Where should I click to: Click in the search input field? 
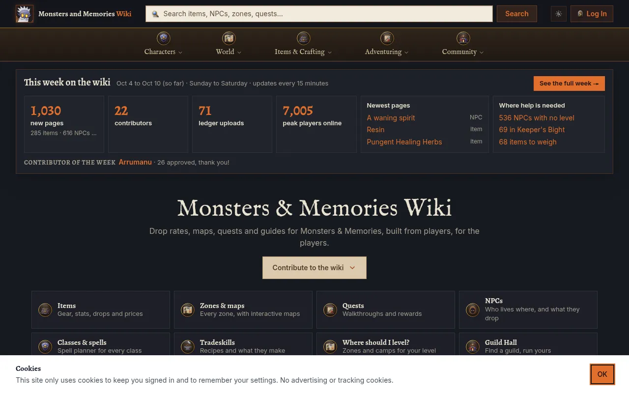(x=319, y=14)
